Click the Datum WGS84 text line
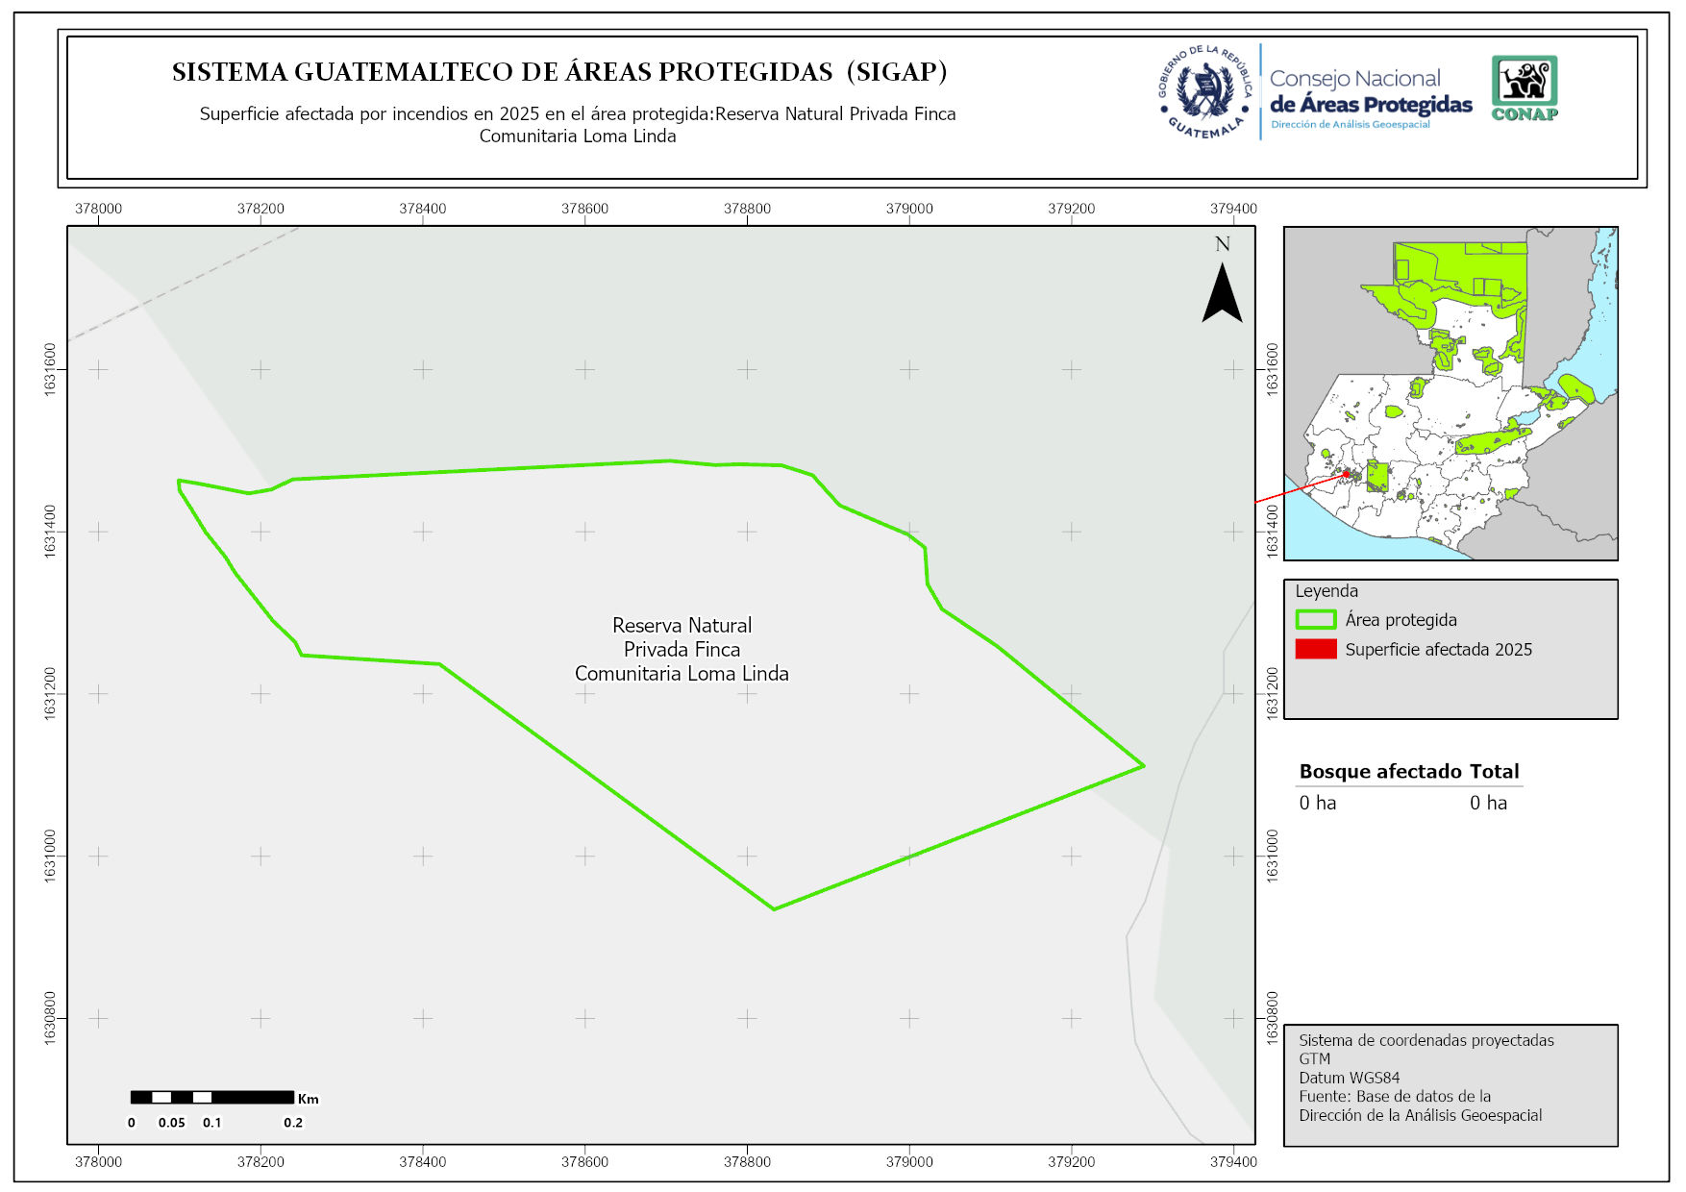The width and height of the screenshot is (1686, 1192). coord(1349,1078)
